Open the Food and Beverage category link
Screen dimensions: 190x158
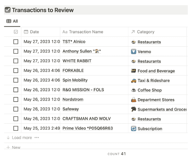[156, 71]
